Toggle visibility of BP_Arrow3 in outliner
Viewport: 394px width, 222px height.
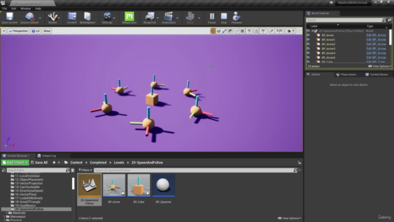coord(308,49)
